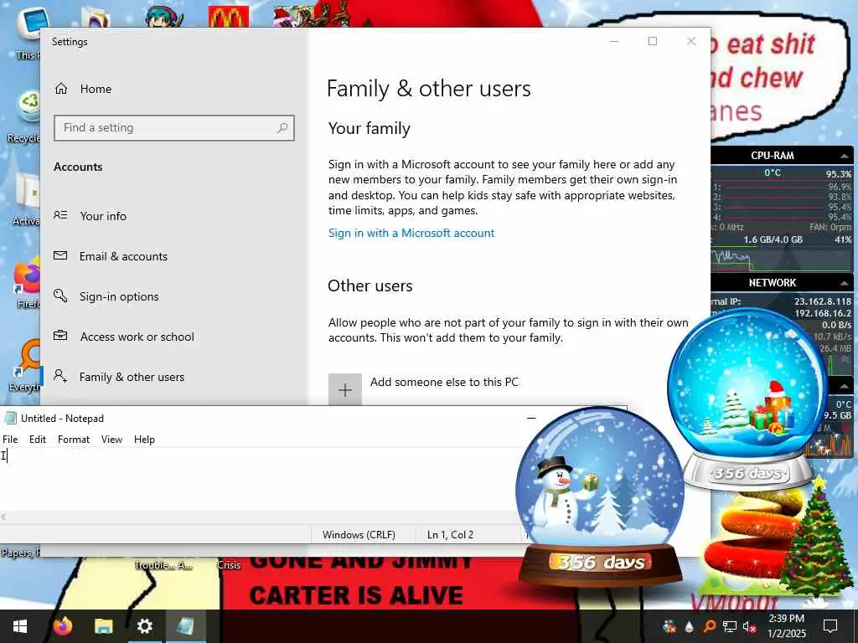Image resolution: width=858 pixels, height=643 pixels.
Task: Open the Windows Start menu
Action: click(x=20, y=626)
